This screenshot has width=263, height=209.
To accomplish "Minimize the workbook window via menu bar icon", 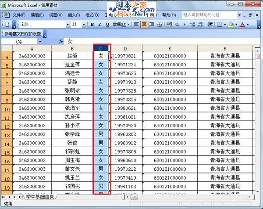I will click(245, 15).
